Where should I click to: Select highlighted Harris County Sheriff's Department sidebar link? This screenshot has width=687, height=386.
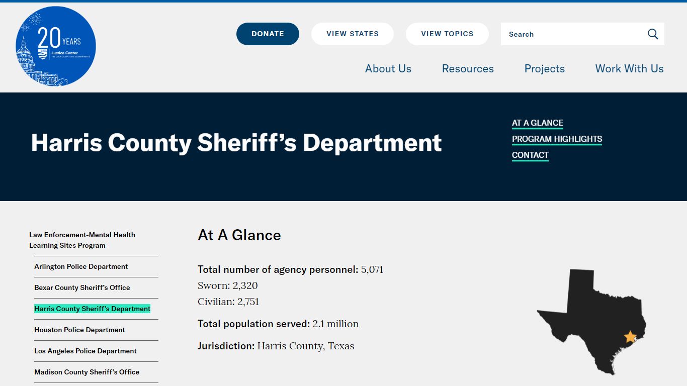[x=93, y=309]
